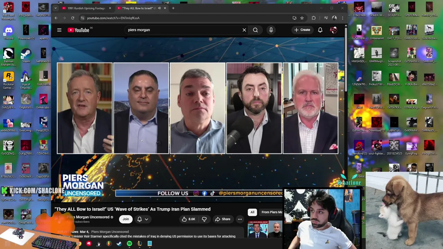Viewport: 443px width, 249px height.
Task: Open Spotify from the taskbar
Action: click(129, 244)
